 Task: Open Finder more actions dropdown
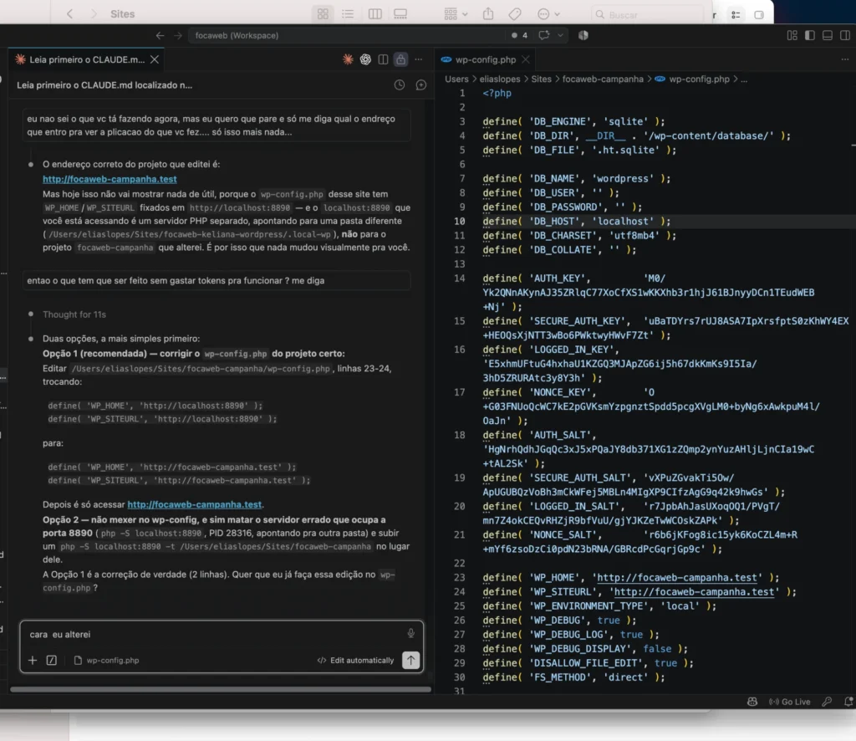pos(548,13)
